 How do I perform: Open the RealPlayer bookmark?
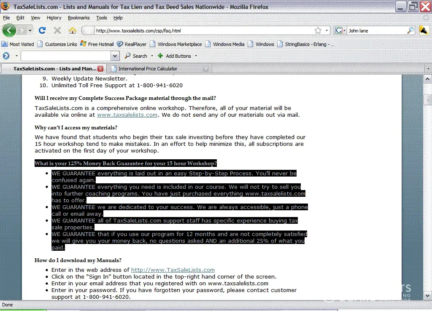132,44
